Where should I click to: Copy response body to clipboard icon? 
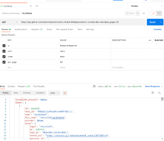click(x=153, y=93)
